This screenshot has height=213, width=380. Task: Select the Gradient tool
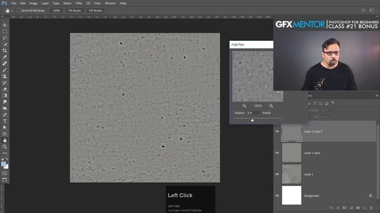(5, 95)
